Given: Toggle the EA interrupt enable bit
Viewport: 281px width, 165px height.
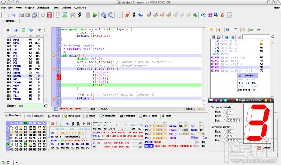Looking at the screenshot, I should (x=98, y=143).
